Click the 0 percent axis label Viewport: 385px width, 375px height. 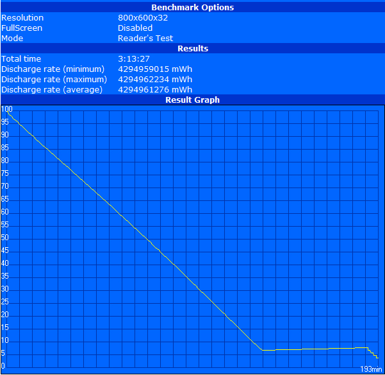(x=3, y=366)
